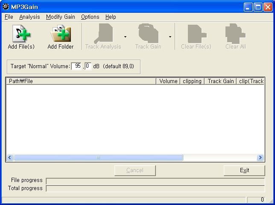This screenshot has height=205, width=275.
Task: Open the File menu
Action: pyautogui.click(x=9, y=17)
